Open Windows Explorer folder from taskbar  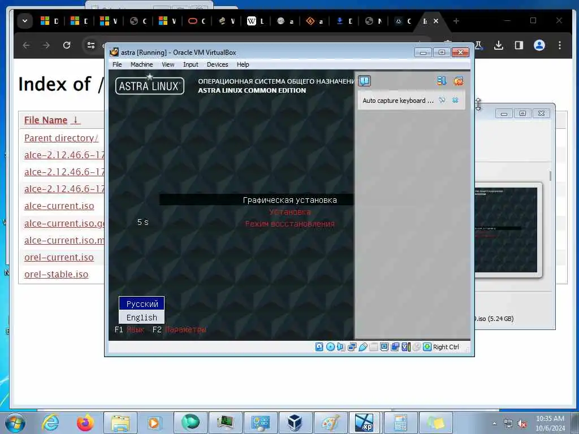tap(120, 423)
